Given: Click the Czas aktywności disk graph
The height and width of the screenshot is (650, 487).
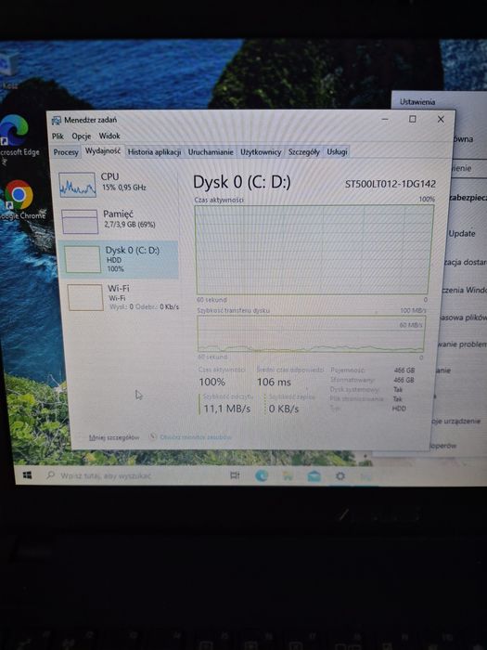Looking at the screenshot, I should pos(314,250).
